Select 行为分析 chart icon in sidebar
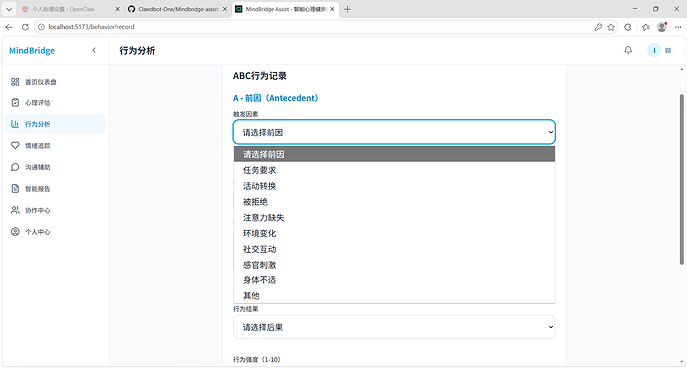Screen dimensions: 687x368 pos(15,124)
